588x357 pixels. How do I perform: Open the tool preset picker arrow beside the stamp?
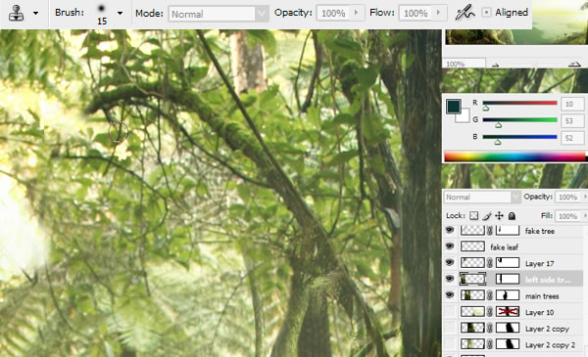tap(35, 13)
